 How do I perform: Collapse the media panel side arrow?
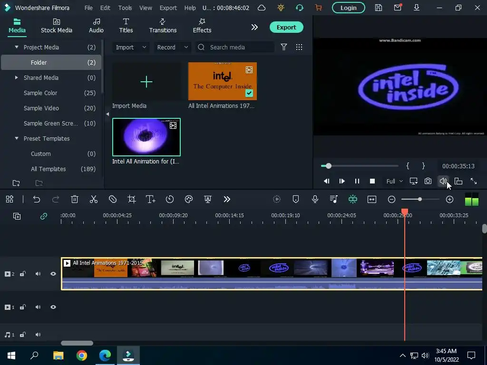(x=107, y=114)
